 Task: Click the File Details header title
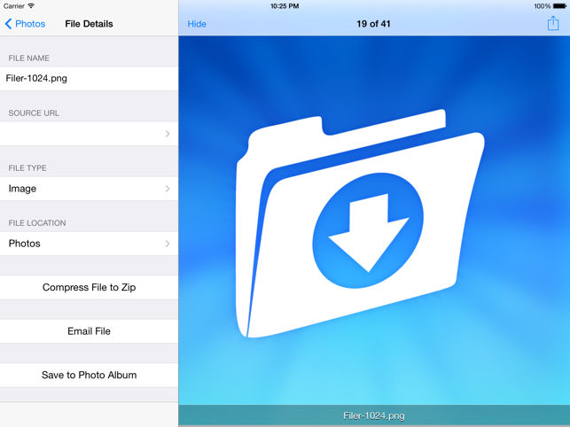pyautogui.click(x=89, y=24)
